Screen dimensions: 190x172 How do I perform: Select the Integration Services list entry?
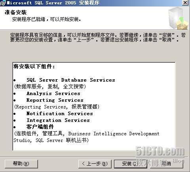tap(58, 120)
